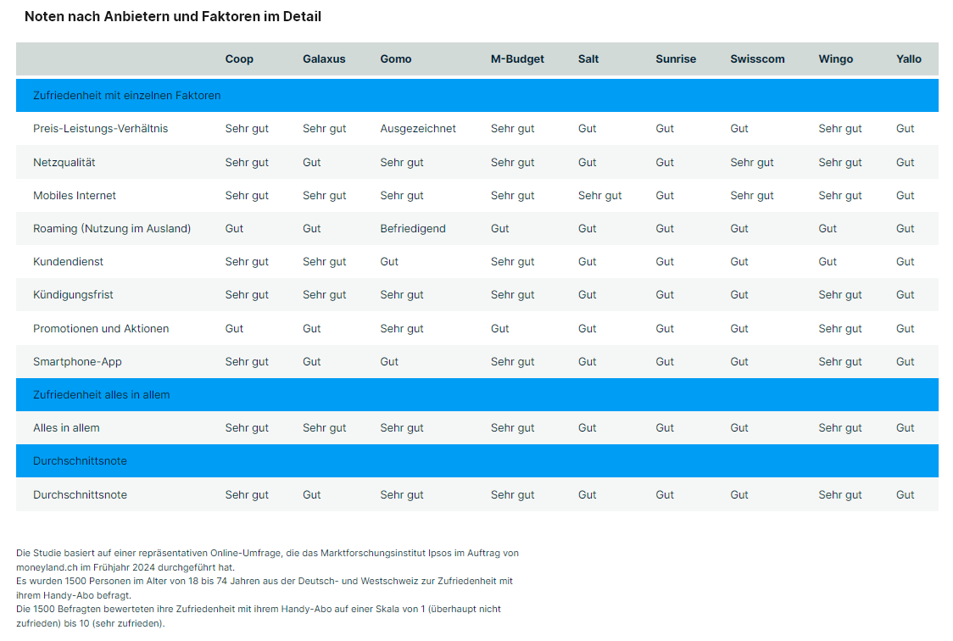Click the Gomo column header
Image resolution: width=953 pixels, height=641 pixels.
[x=396, y=59]
